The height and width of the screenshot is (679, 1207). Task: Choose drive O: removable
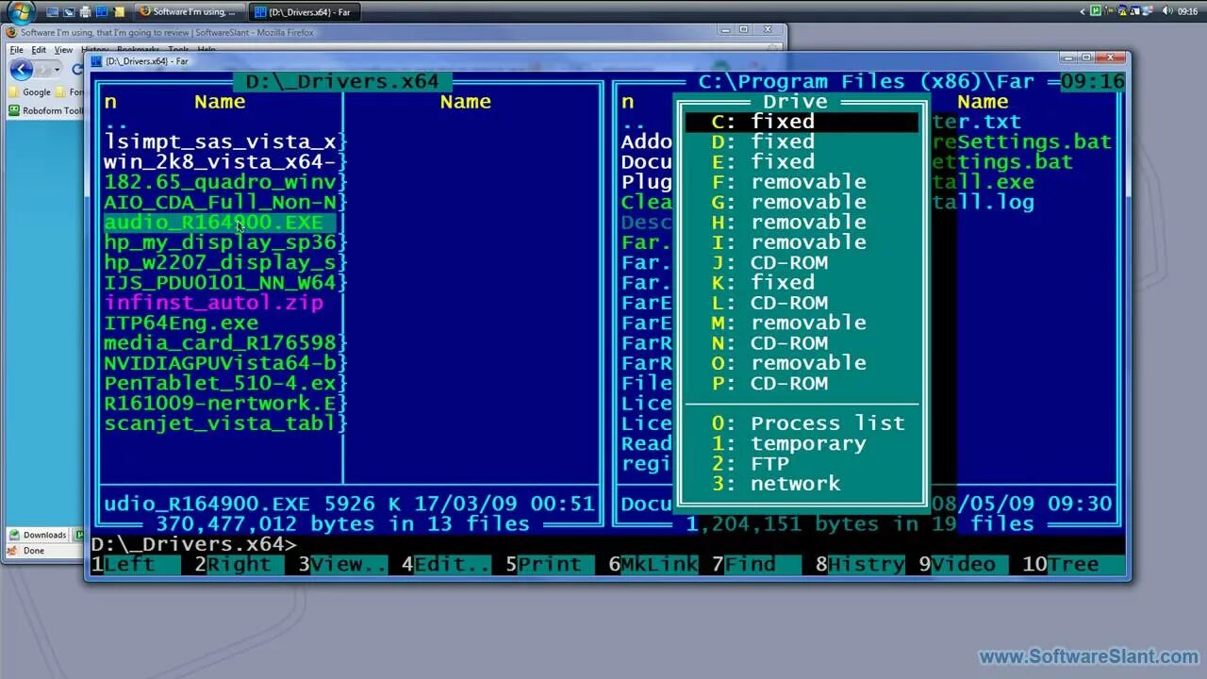coord(802,363)
